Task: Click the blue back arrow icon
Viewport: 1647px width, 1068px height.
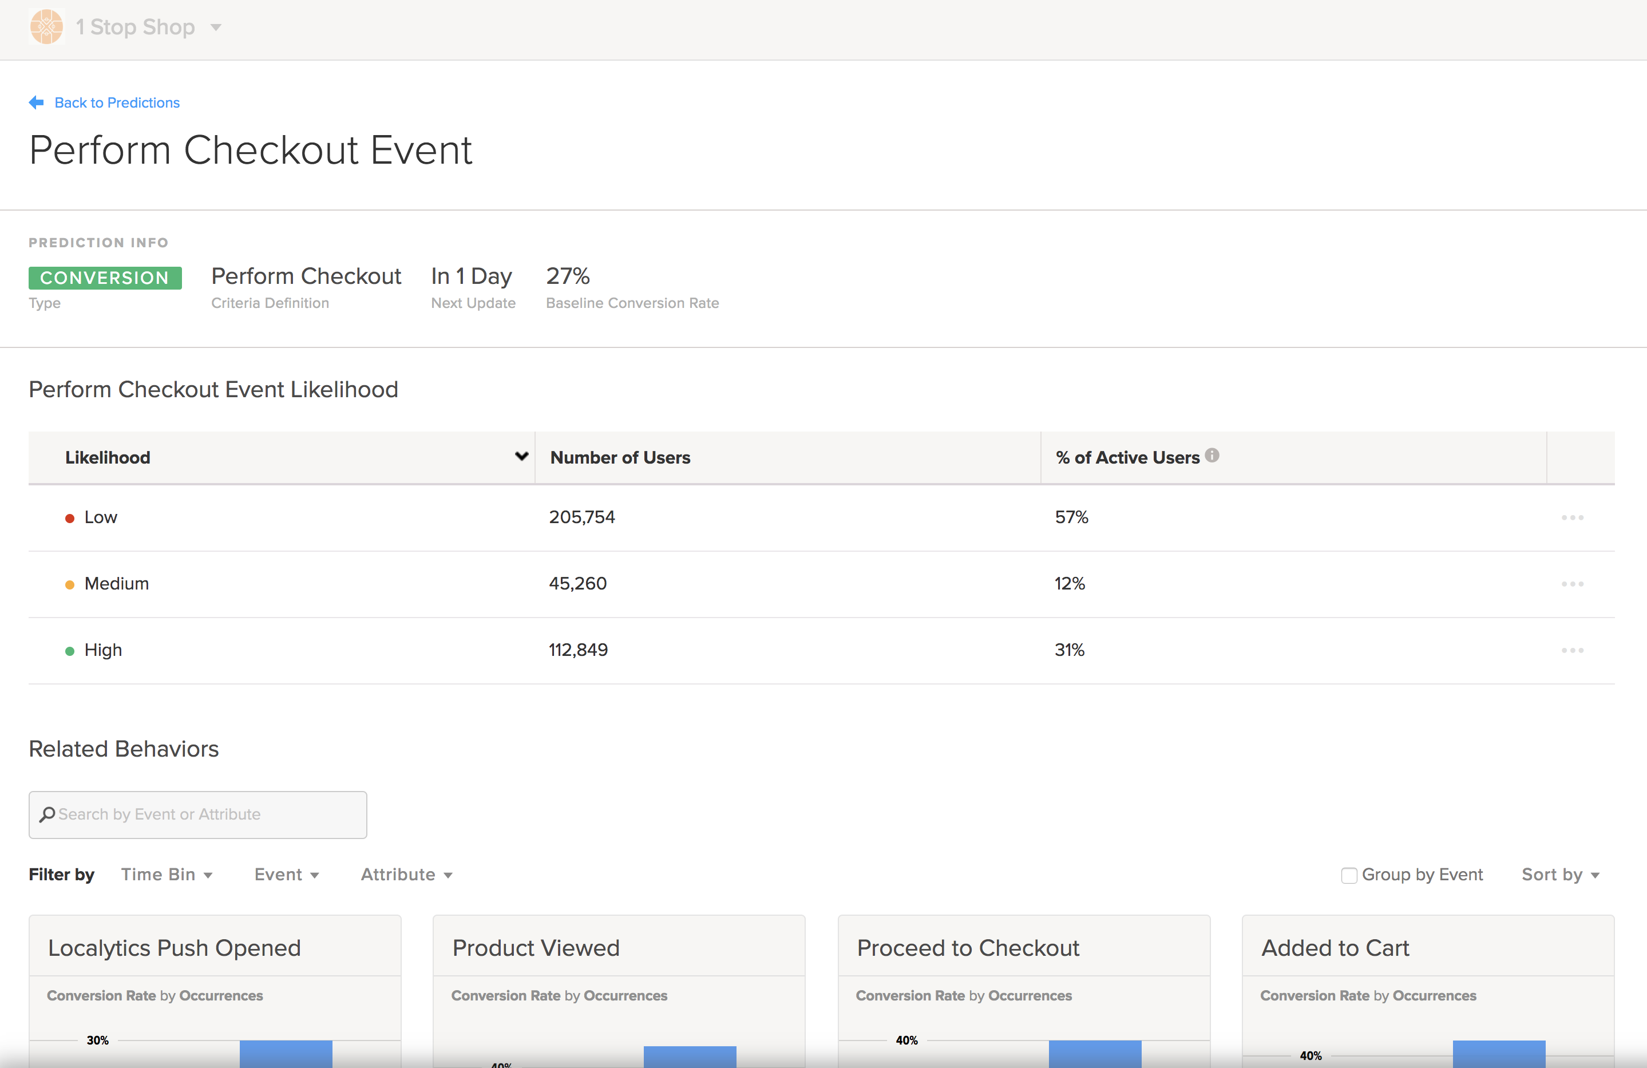Action: coord(37,102)
